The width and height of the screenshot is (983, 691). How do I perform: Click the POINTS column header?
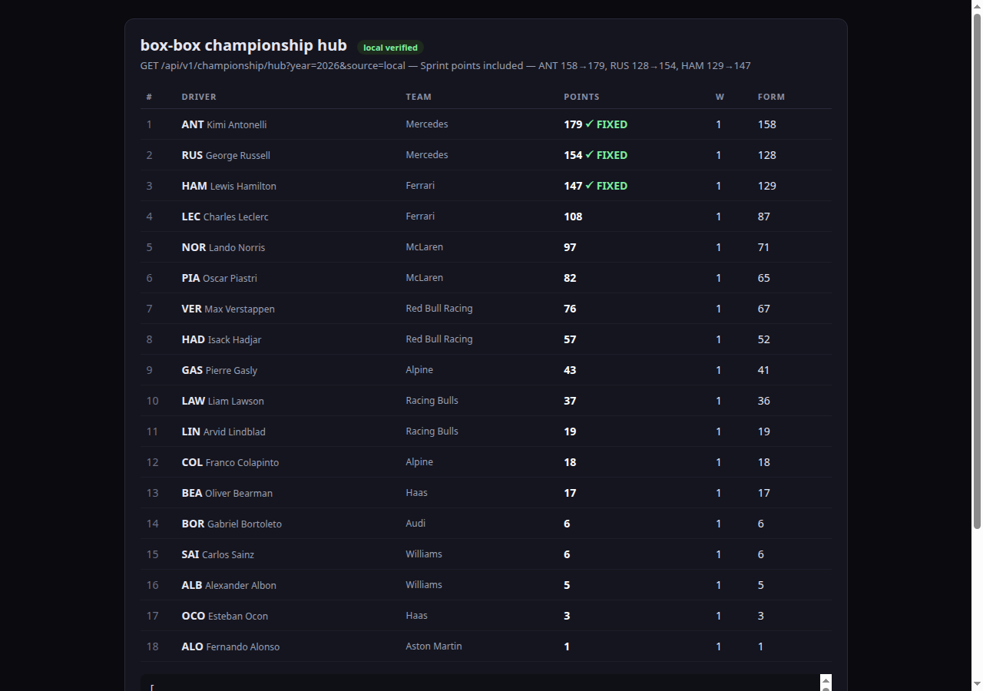pyautogui.click(x=581, y=97)
